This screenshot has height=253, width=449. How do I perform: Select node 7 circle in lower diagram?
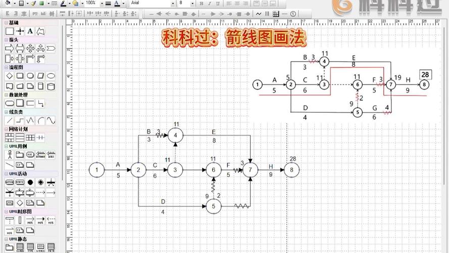coord(251,170)
